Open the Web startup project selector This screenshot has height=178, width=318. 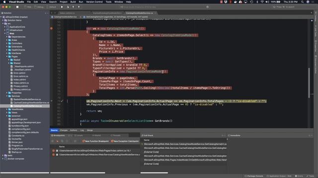tap(28, 7)
